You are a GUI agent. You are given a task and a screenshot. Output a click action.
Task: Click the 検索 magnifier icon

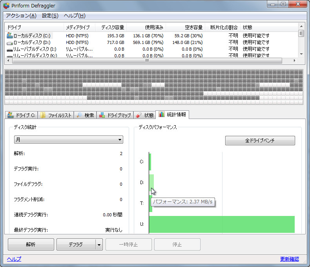click(79, 115)
